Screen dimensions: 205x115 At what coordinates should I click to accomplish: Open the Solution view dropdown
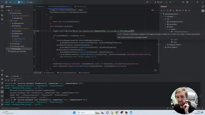(9, 6)
